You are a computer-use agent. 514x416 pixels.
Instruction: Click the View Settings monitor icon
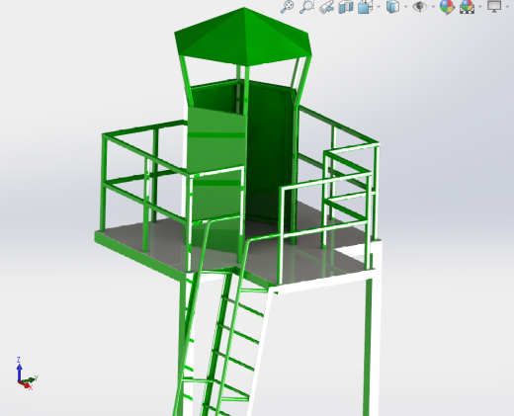(494, 6)
